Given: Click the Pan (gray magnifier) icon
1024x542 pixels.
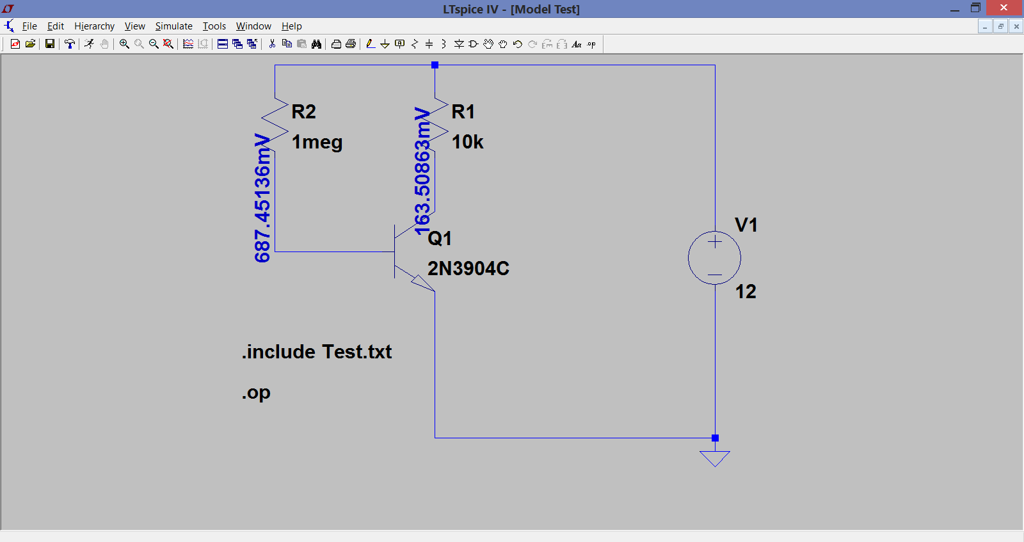Looking at the screenshot, I should pos(139,44).
